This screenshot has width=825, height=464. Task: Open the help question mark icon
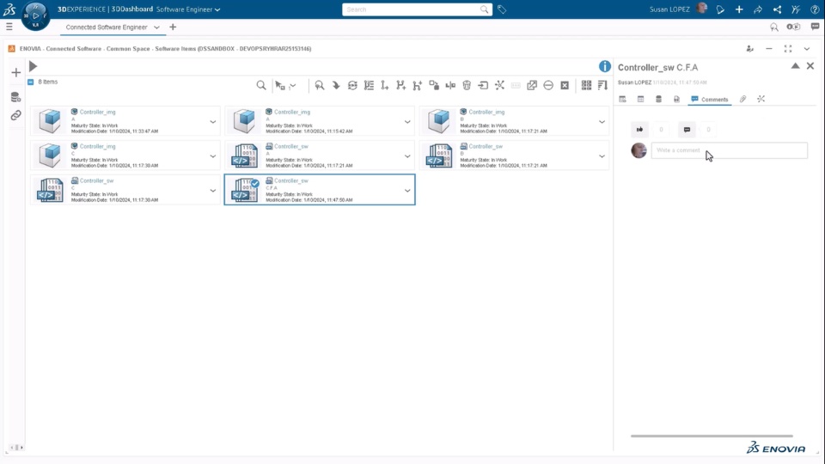pyautogui.click(x=815, y=9)
